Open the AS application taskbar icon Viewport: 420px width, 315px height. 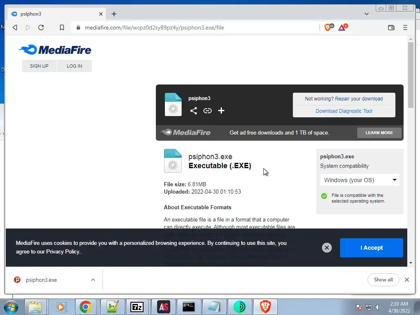(164, 307)
